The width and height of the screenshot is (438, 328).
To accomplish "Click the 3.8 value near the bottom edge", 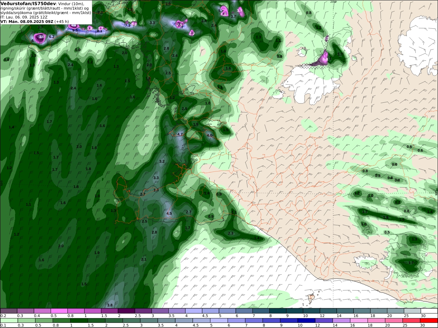I will click(x=110, y=305).
